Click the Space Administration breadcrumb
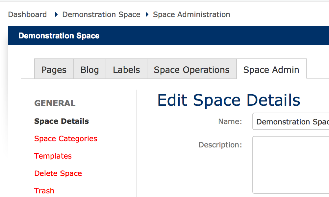The height and width of the screenshot is (197, 329). click(x=191, y=14)
